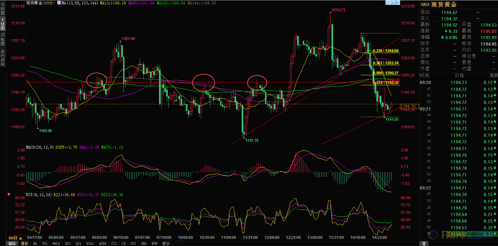Choose the KDJ indicator button
Image resolution: width=498 pixels, height=246 pixels.
pyautogui.click(x=68, y=244)
